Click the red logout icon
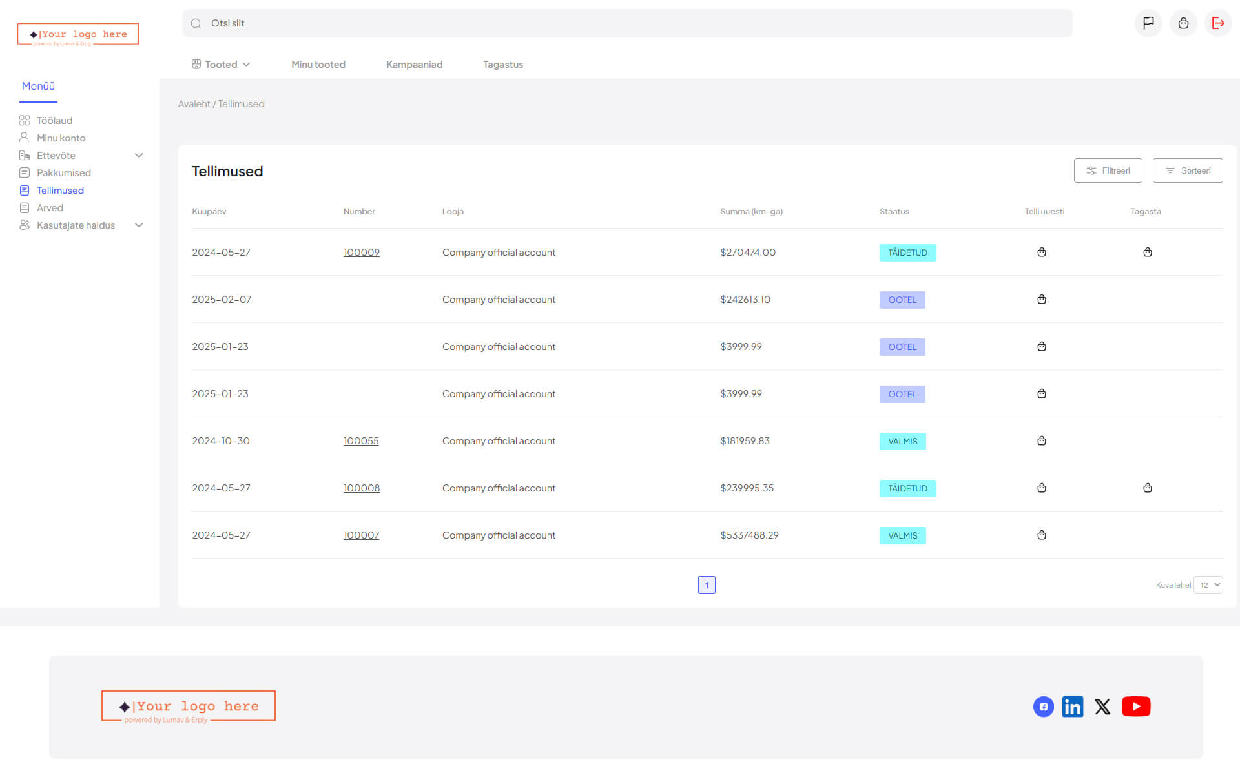The width and height of the screenshot is (1240, 775). tap(1217, 23)
